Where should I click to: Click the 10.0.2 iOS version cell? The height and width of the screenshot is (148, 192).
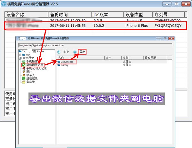click(x=99, y=26)
